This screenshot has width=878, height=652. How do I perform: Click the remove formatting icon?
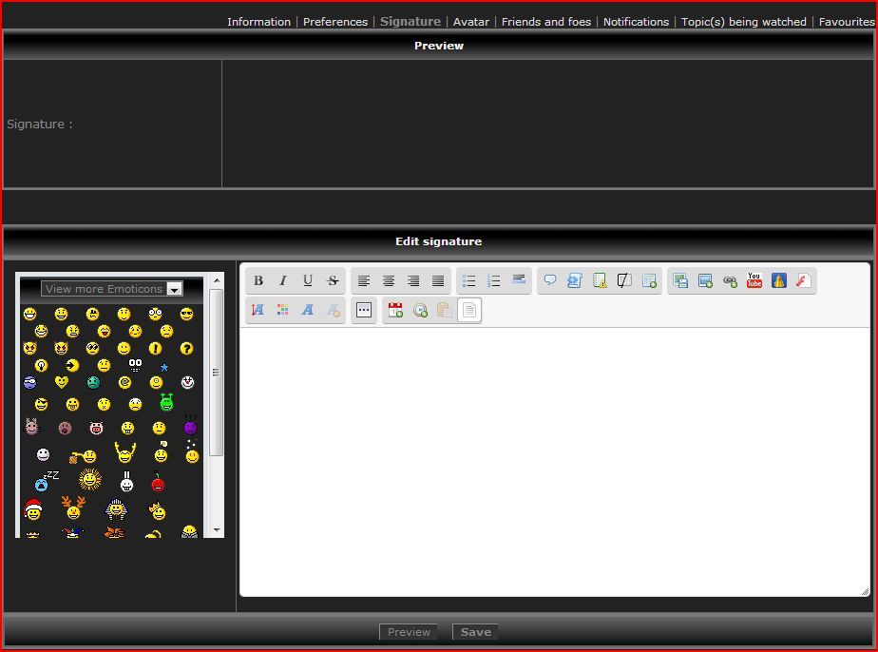tap(333, 310)
